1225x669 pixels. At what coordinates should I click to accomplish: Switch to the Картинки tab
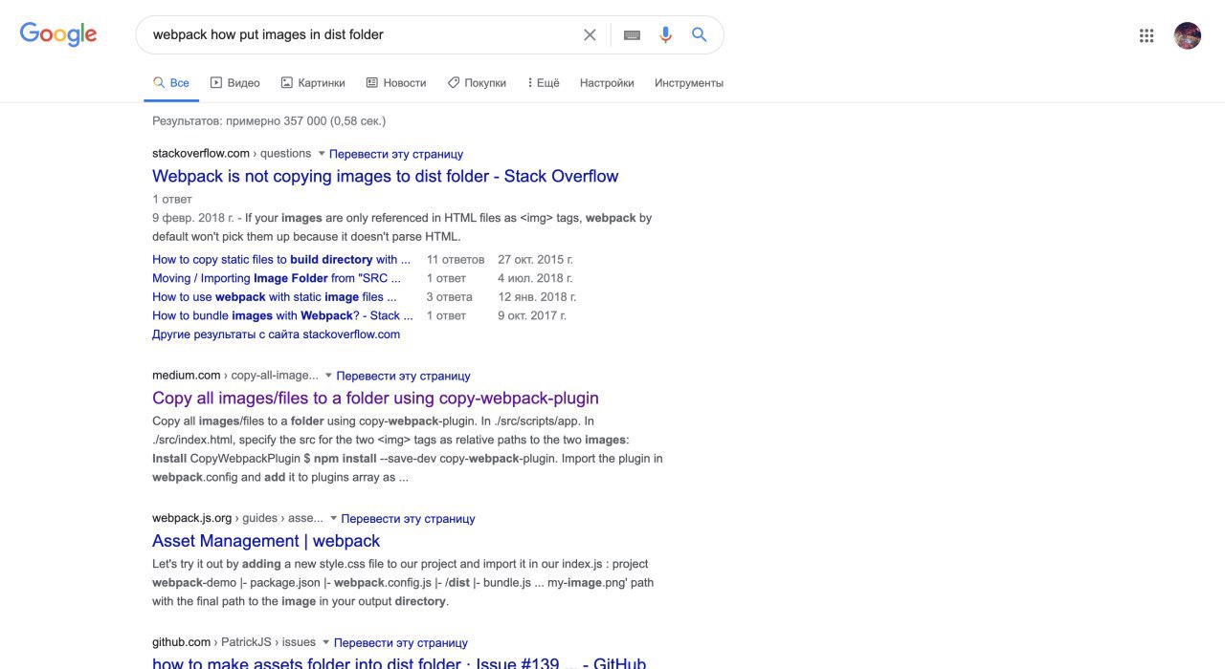pos(313,83)
